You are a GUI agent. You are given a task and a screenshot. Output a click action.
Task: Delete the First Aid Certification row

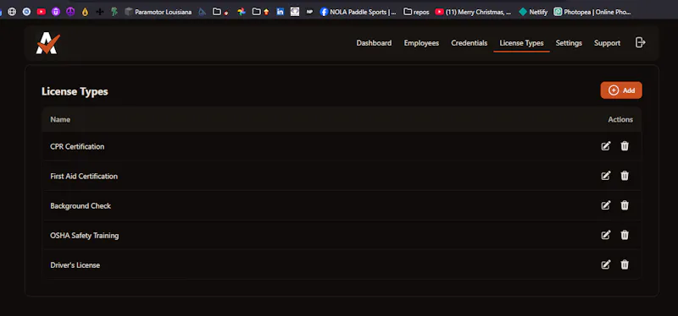coord(625,176)
